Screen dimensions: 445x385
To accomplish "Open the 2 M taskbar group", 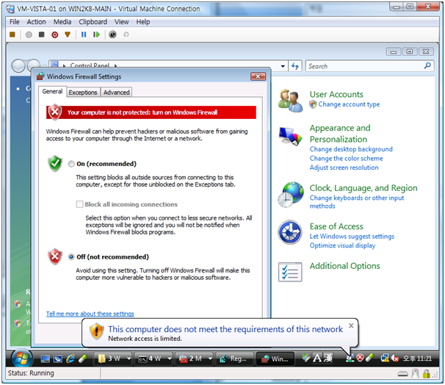I will [195, 359].
